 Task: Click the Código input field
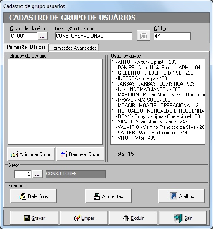pyautogui.click(x=172, y=36)
